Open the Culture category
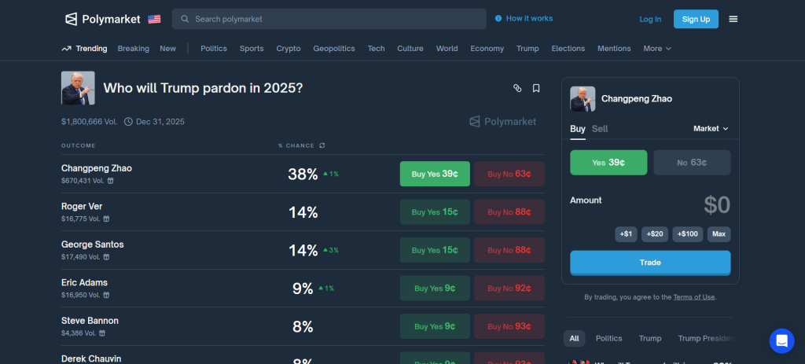Viewport: 805px width, 364px height. pyautogui.click(x=410, y=48)
